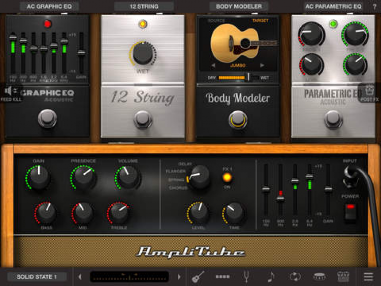Viewport: 381px width, 286px height.
Task: Switch to the TARGET tab in Body Modeler
Action: point(260,21)
